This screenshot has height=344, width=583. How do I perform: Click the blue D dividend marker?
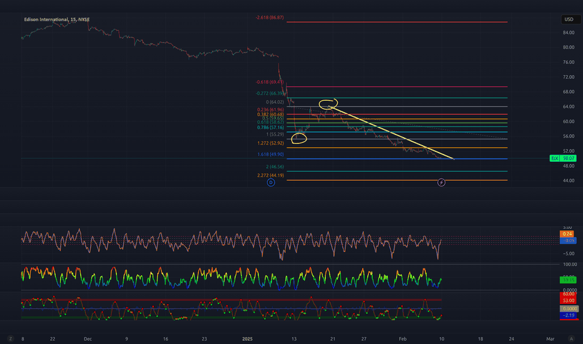[271, 182]
